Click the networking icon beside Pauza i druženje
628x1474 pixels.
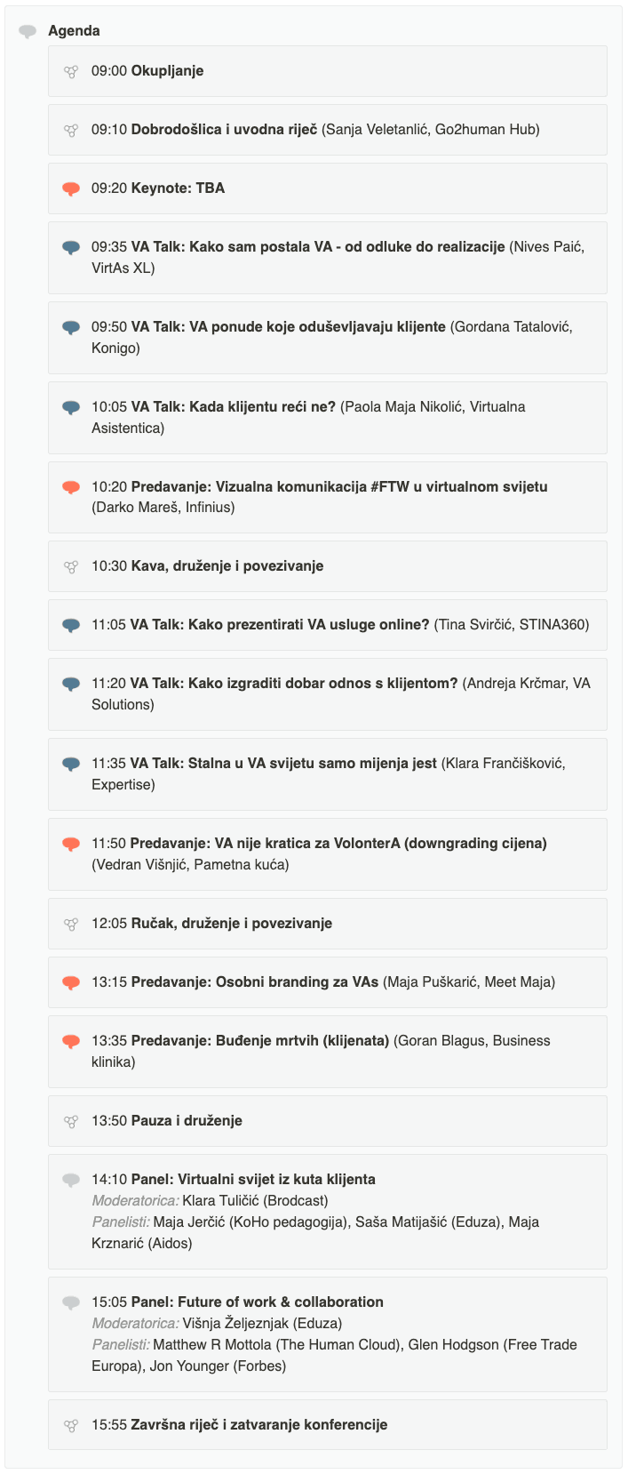pyautogui.click(x=71, y=1121)
